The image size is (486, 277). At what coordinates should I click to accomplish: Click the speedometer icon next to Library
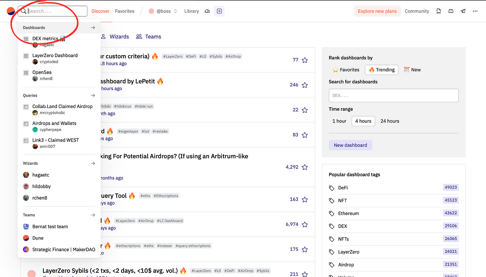click(x=207, y=11)
